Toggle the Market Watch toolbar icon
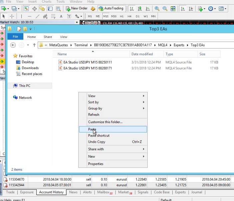The image size is (234, 201). [26, 9]
